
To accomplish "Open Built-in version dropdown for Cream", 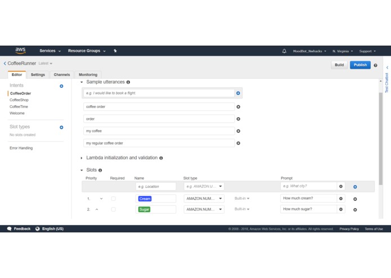I will coord(242,199).
